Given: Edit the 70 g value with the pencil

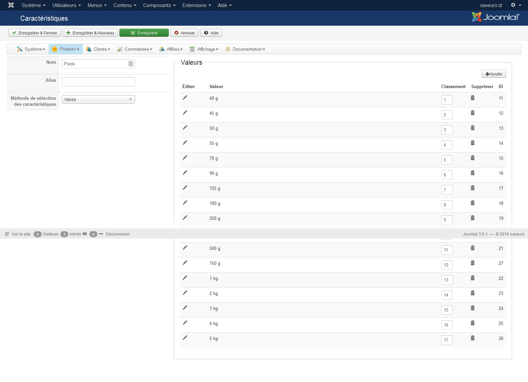Looking at the screenshot, I should 185,158.
